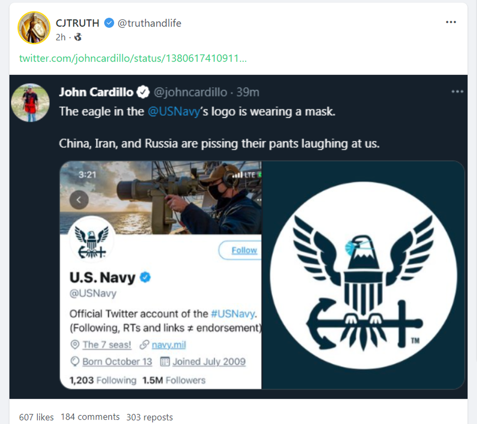Open the #USNavy hashtag link
477x424 pixels.
pyautogui.click(x=233, y=314)
